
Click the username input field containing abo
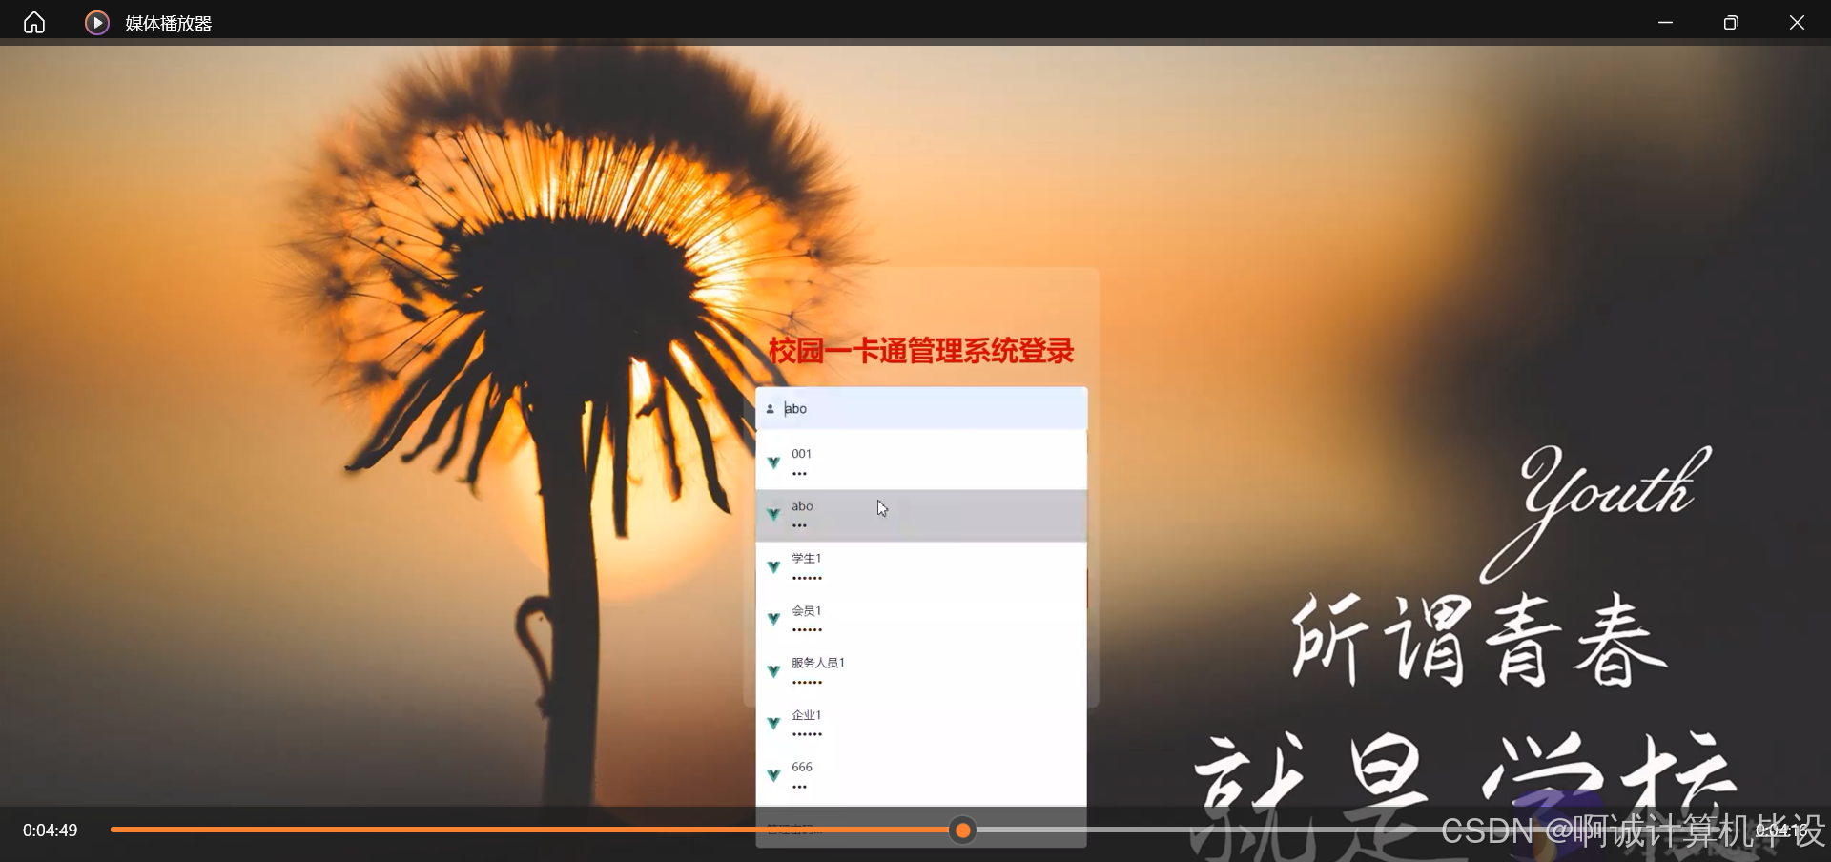[x=921, y=409]
